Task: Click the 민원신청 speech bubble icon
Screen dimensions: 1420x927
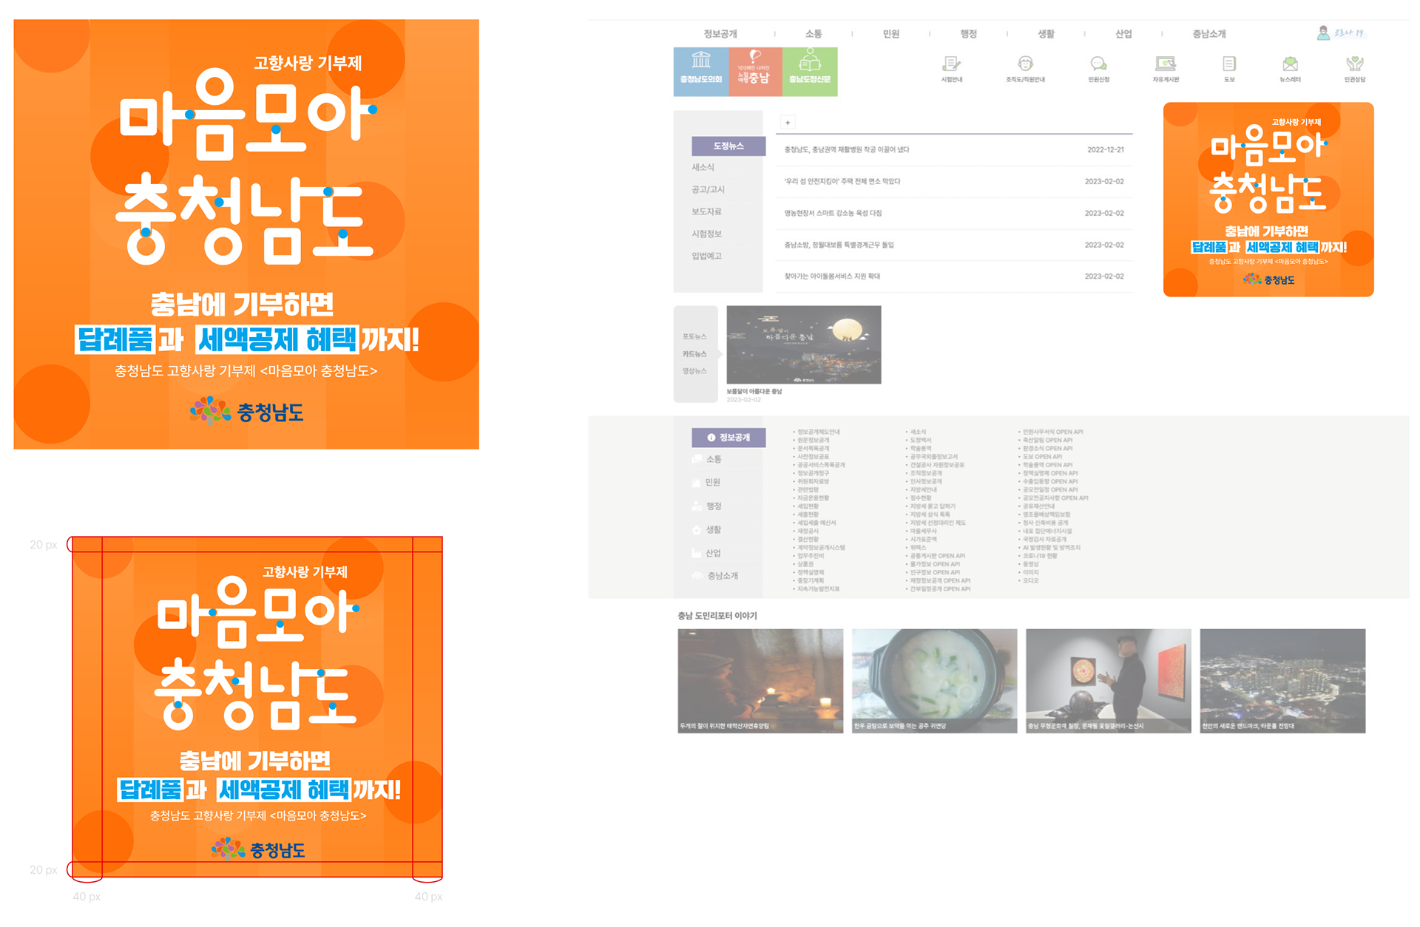Action: coord(1098,65)
